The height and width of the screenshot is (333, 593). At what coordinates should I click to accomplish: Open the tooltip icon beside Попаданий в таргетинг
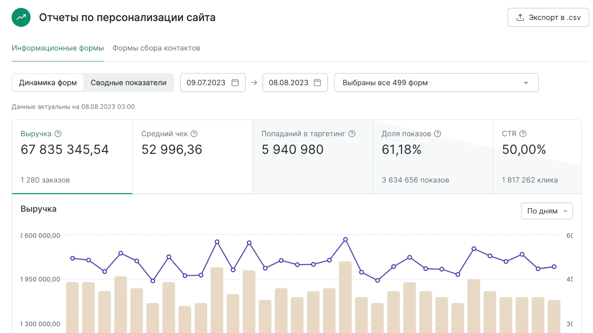point(352,134)
